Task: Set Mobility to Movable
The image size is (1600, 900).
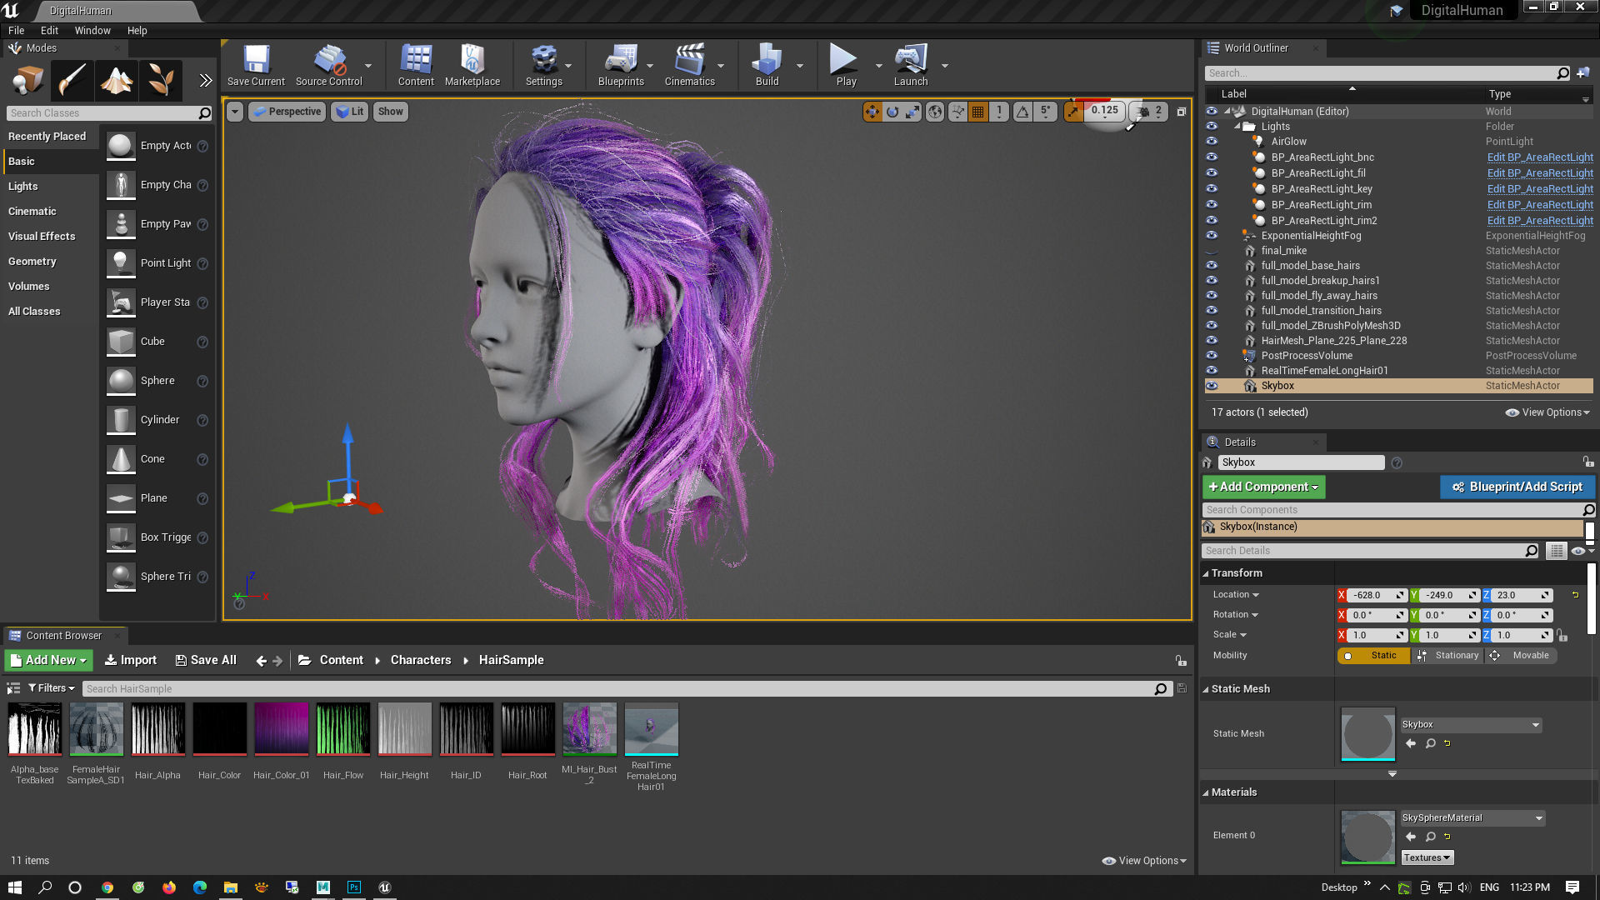Action: tap(1522, 656)
